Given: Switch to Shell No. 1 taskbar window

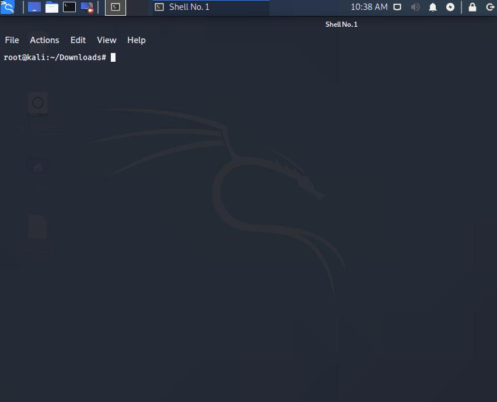Looking at the screenshot, I should pos(211,7).
